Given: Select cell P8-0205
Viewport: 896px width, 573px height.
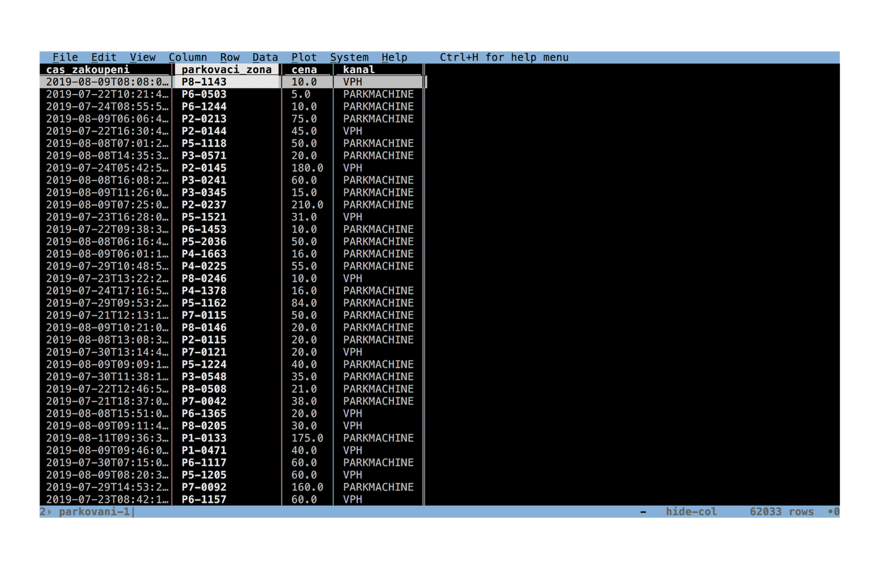Looking at the screenshot, I should pyautogui.click(x=204, y=426).
